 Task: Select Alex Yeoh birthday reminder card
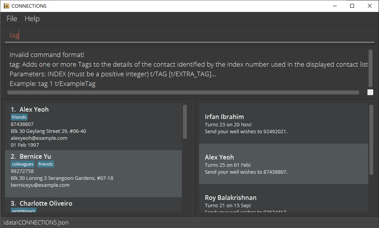pos(284,164)
